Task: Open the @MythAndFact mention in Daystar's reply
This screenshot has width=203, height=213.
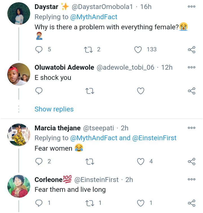Action: [94, 17]
